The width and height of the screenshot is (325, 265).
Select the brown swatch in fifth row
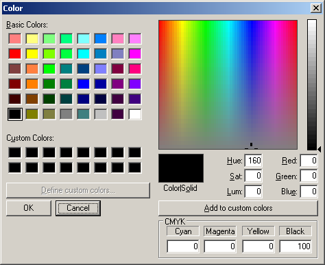(32, 99)
